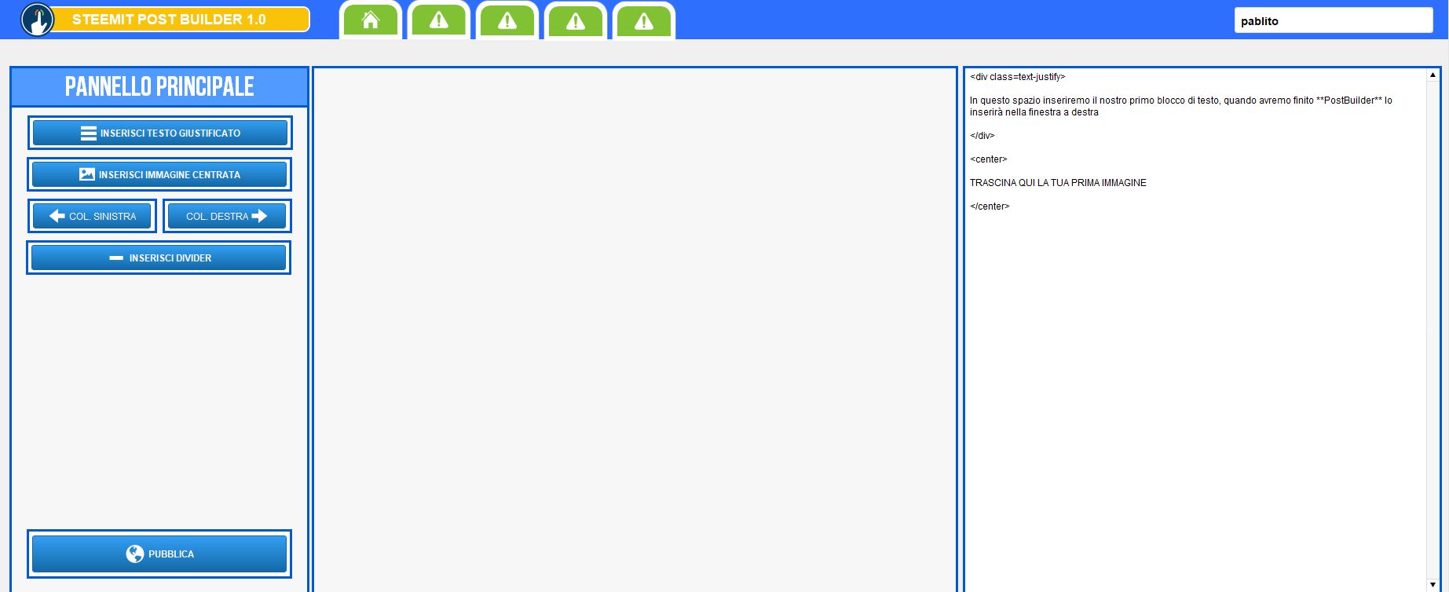Click the '<center>' opening tag line

pyautogui.click(x=988, y=159)
